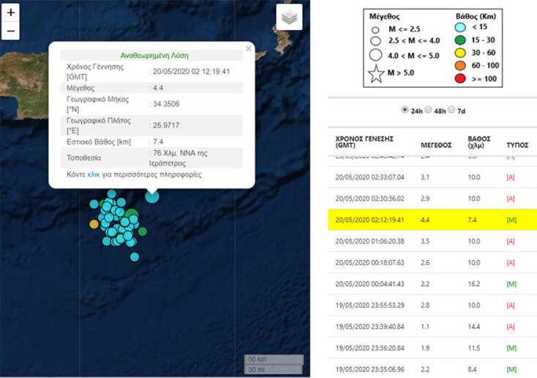Viewport: 537px width, 378px height.
Task: Select the 24h time range radio
Action: click(x=405, y=110)
